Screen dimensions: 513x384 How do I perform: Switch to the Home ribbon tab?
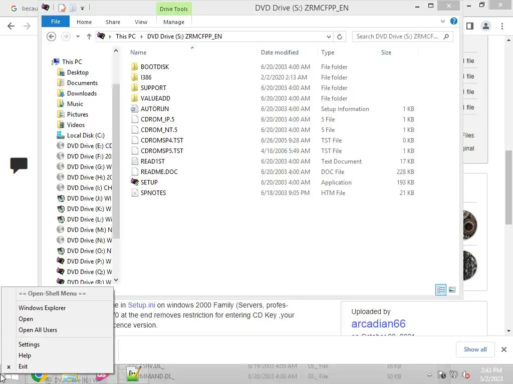click(84, 22)
